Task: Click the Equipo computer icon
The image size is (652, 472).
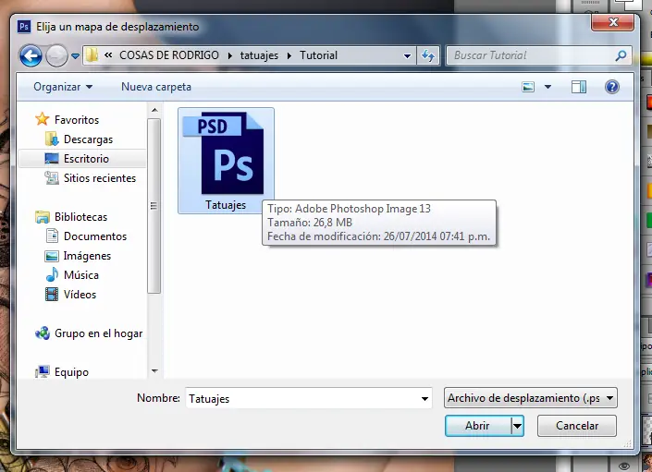Action: tap(43, 371)
